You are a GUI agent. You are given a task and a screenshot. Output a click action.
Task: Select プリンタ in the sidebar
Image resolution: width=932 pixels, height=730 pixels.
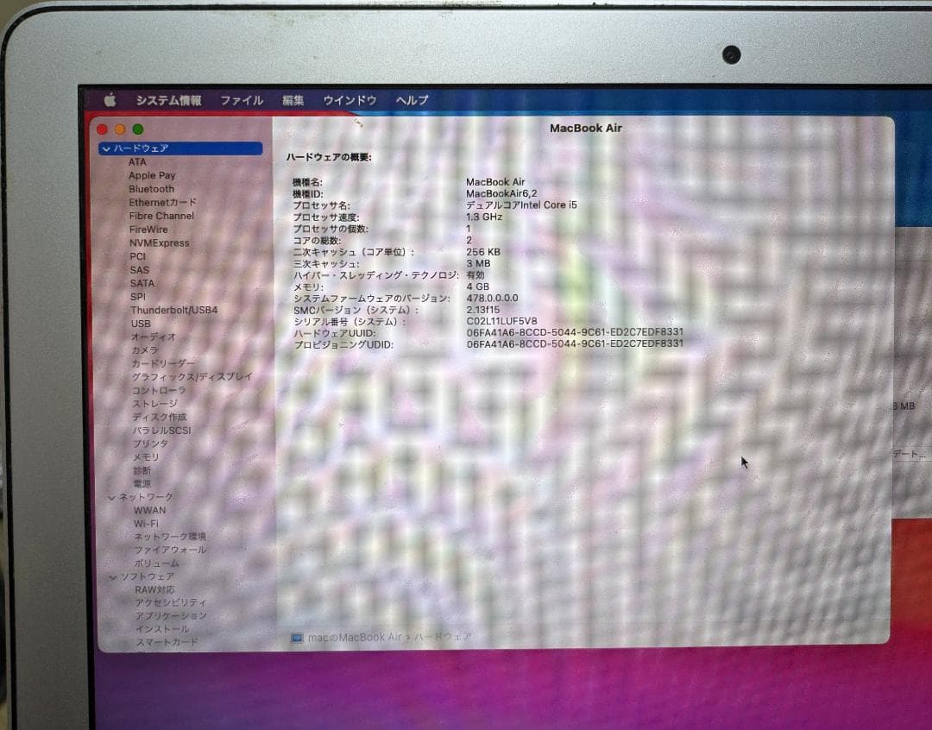point(150,444)
